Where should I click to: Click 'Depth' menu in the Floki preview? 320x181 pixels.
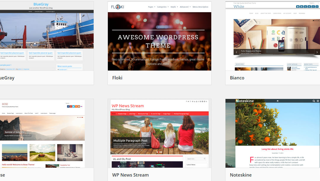(174, 7)
